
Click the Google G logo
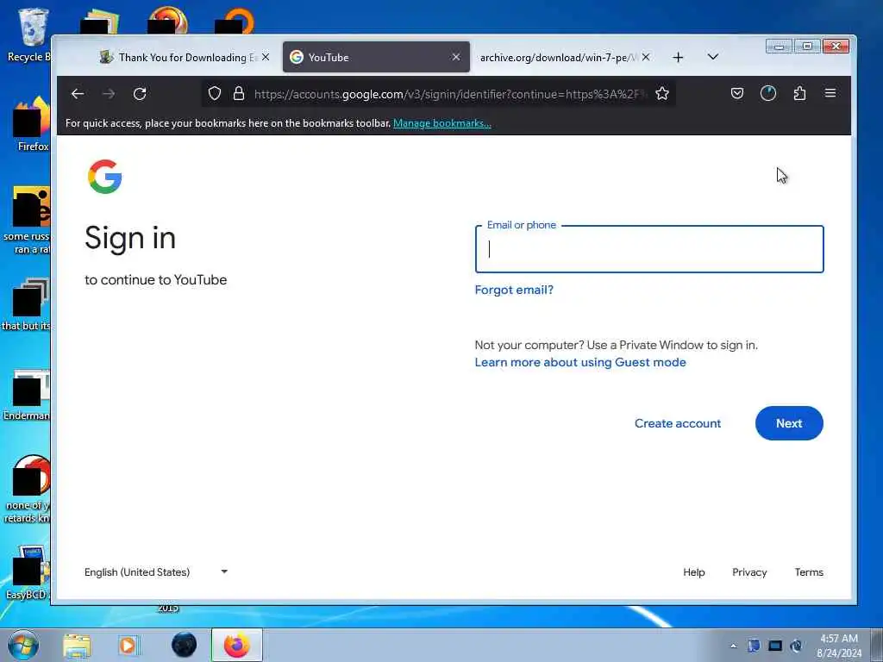pyautogui.click(x=104, y=177)
